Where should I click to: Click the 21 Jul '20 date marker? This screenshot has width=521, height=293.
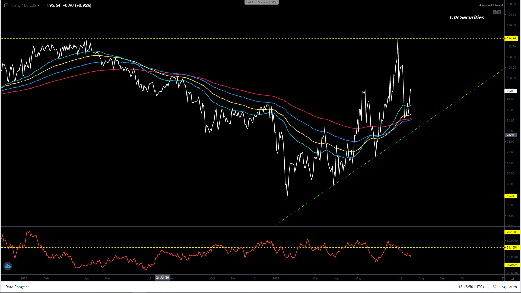click(x=162, y=278)
